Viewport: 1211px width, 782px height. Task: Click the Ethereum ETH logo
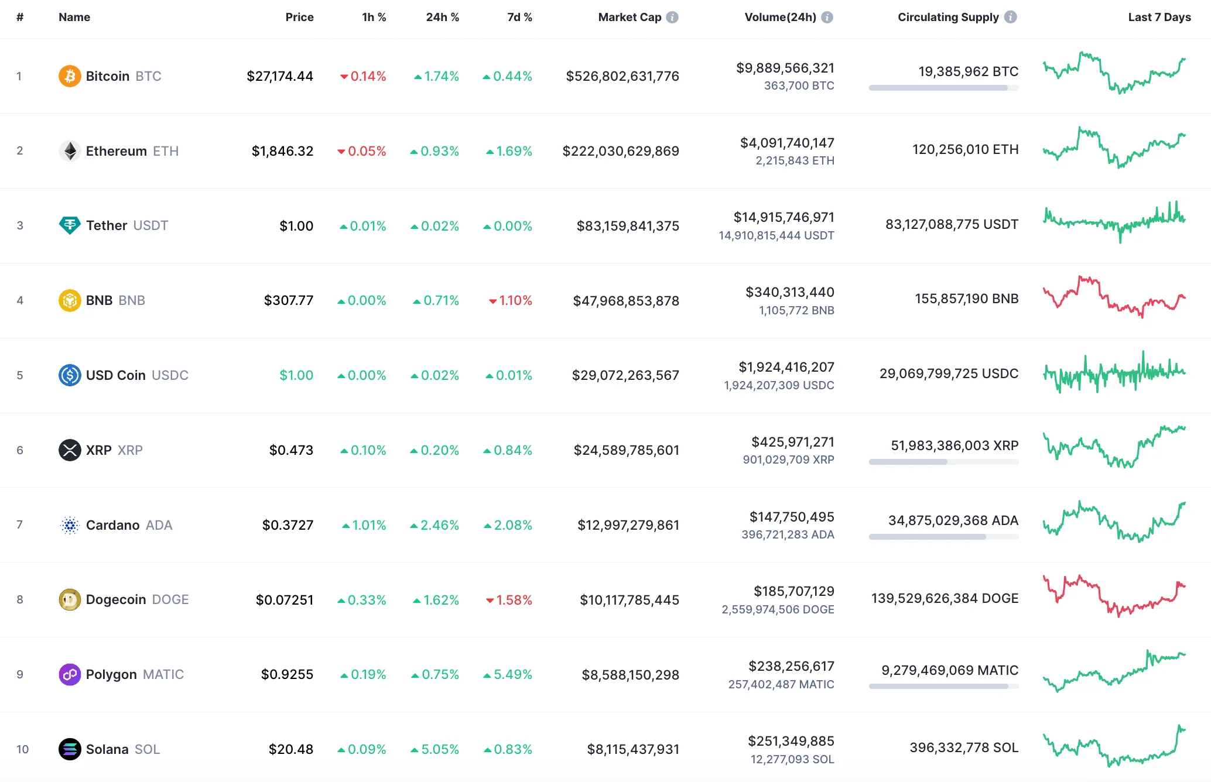pyautogui.click(x=70, y=150)
